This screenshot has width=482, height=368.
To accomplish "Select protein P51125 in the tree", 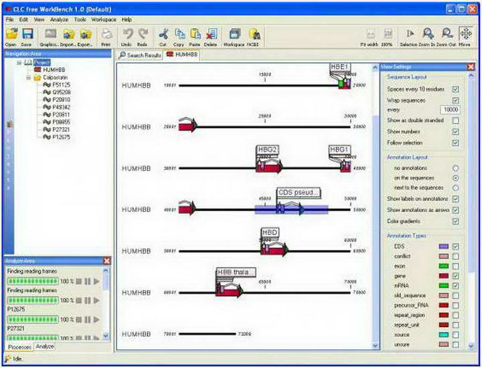I will 61,85.
